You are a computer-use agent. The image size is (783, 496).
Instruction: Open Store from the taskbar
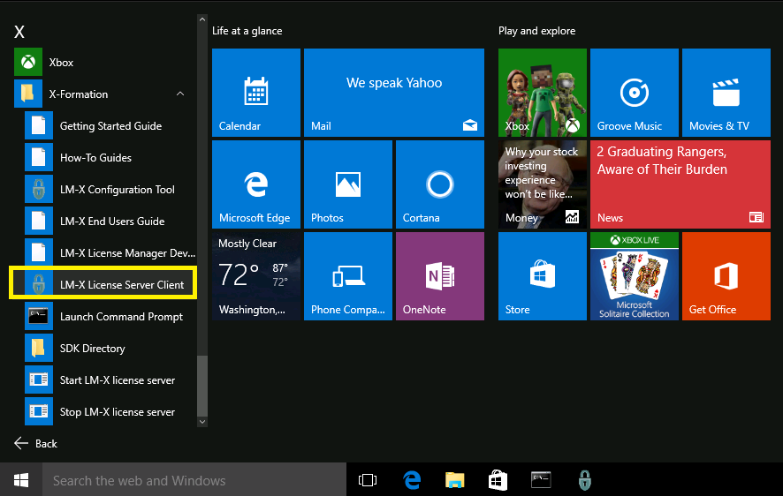click(498, 480)
